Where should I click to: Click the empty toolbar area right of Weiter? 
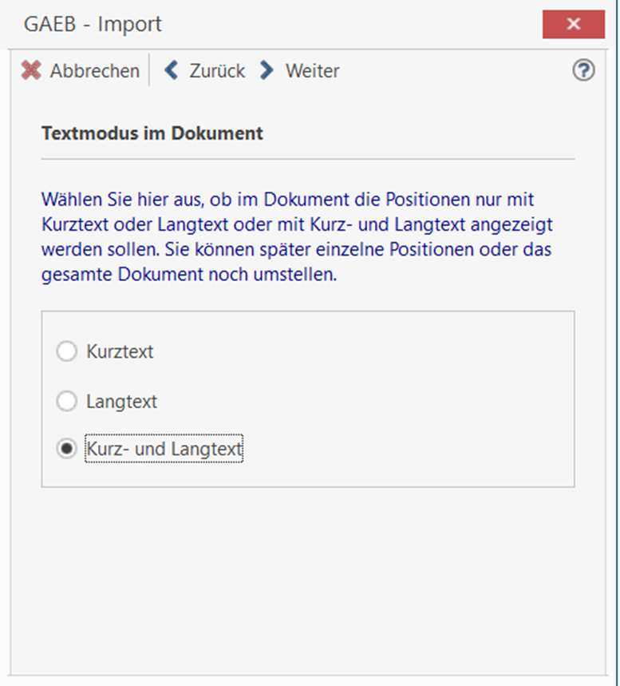pos(455,71)
